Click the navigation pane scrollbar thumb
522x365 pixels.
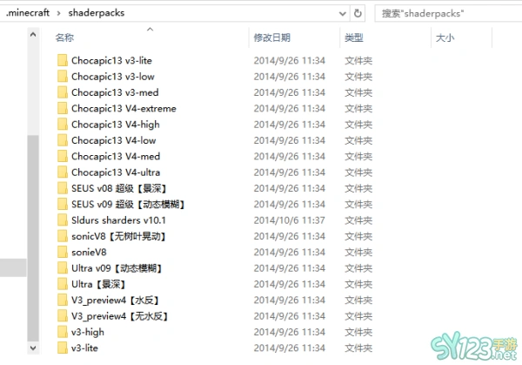coord(33,239)
